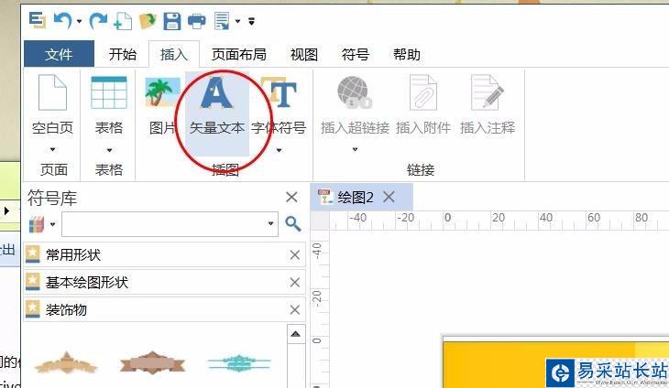The height and width of the screenshot is (388, 669).
Task: Click the print preview page icon
Action: point(222,21)
